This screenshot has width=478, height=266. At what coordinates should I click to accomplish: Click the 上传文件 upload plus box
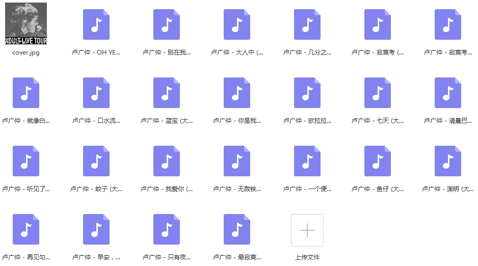coord(307,230)
